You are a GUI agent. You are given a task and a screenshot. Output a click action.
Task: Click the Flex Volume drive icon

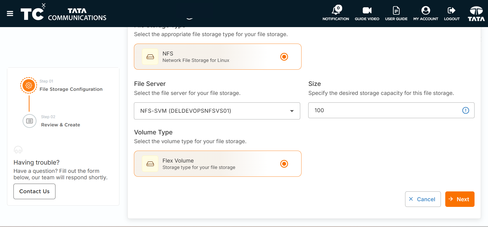pyautogui.click(x=150, y=164)
